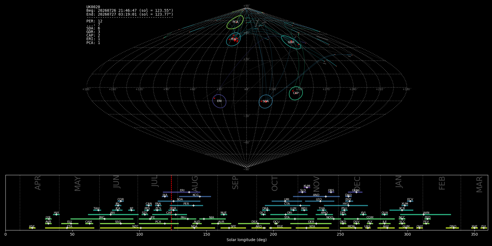Click the 'CAP: 2' count in the legend
The image size is (492, 246).
click(x=93, y=36)
